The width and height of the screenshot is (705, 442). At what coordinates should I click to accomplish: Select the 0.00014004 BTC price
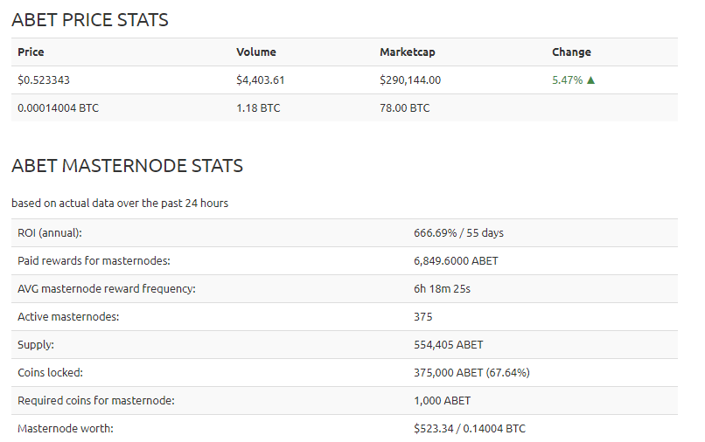pos(58,107)
